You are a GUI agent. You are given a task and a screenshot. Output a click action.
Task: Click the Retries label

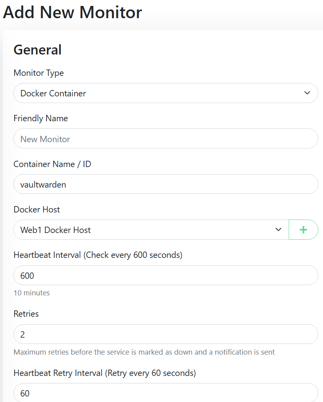(x=26, y=314)
